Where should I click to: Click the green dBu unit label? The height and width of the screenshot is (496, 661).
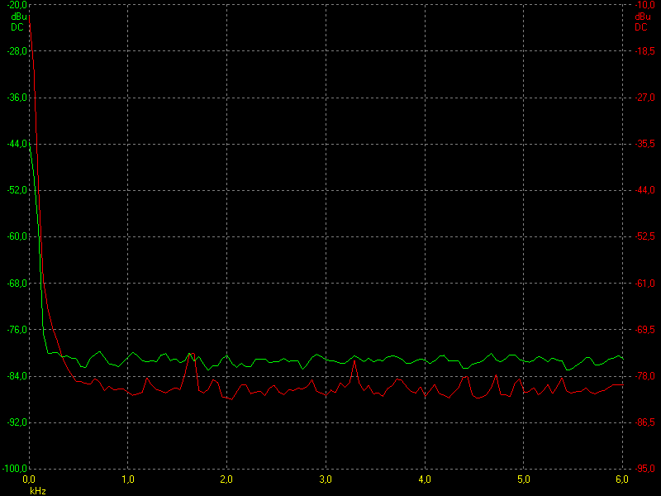click(x=18, y=17)
